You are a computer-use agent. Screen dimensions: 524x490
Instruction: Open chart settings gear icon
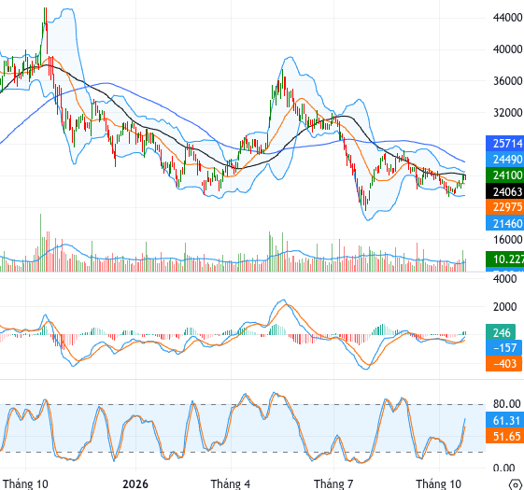click(x=517, y=484)
